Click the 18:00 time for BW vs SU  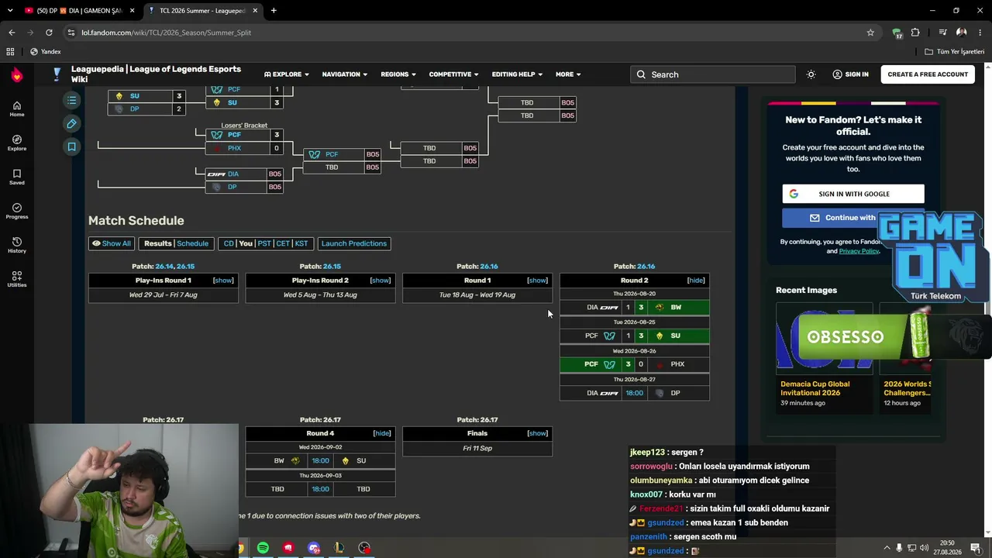[x=320, y=460]
